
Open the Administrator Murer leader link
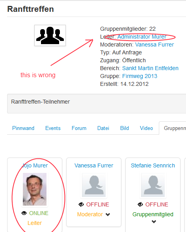pos(142,37)
